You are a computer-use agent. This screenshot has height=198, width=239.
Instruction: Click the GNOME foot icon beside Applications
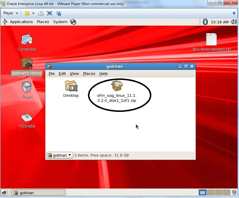5,22
